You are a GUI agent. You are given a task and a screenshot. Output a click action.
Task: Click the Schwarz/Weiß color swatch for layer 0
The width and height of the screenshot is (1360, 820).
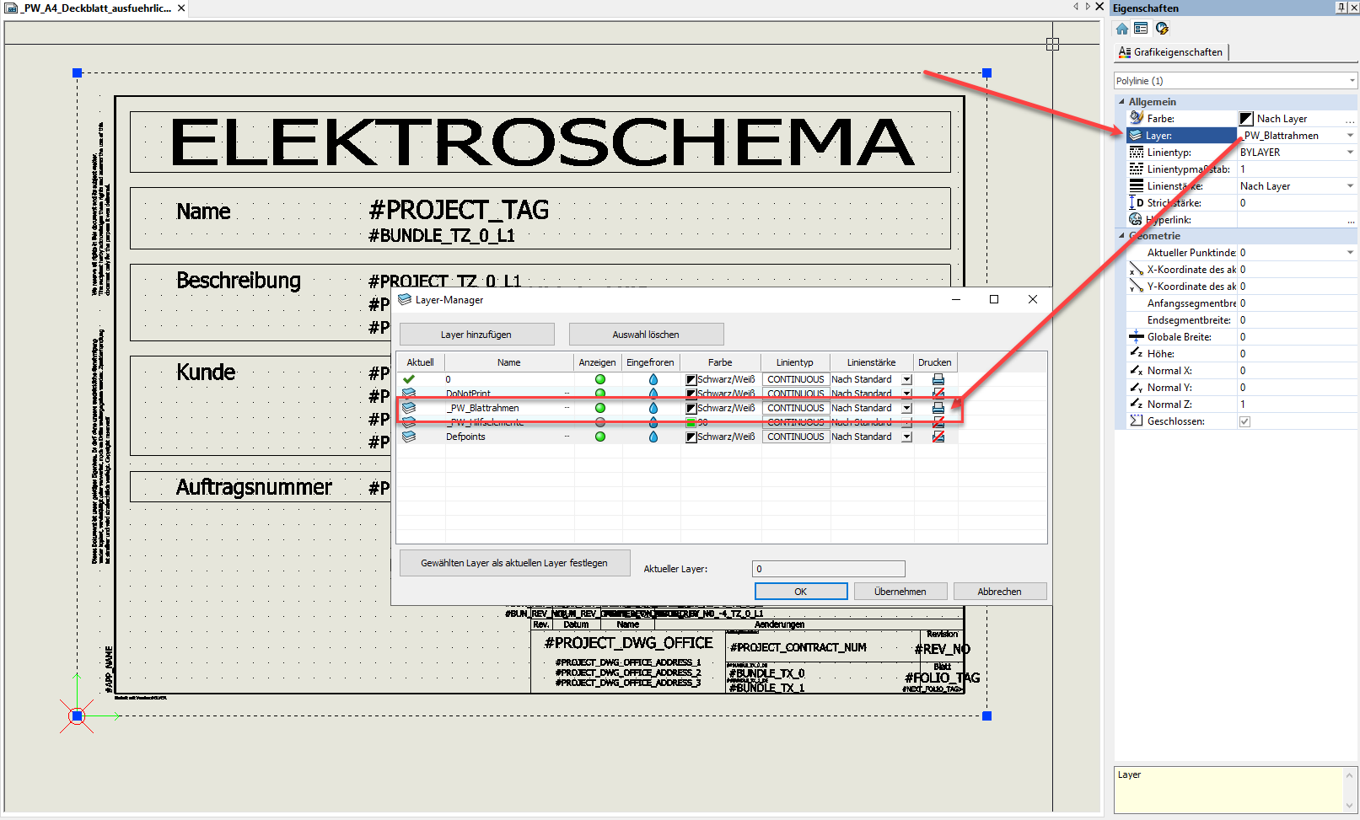pos(691,380)
